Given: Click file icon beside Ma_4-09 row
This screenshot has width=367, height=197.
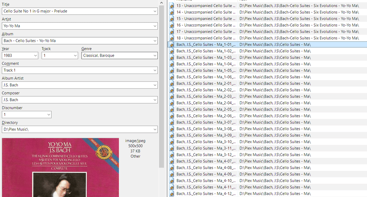Looking at the screenshot, I should pos(171,174).
